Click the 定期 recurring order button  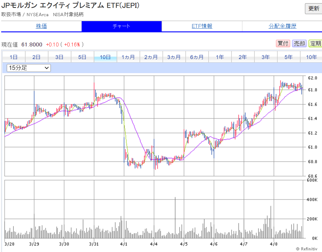[x=316, y=43]
